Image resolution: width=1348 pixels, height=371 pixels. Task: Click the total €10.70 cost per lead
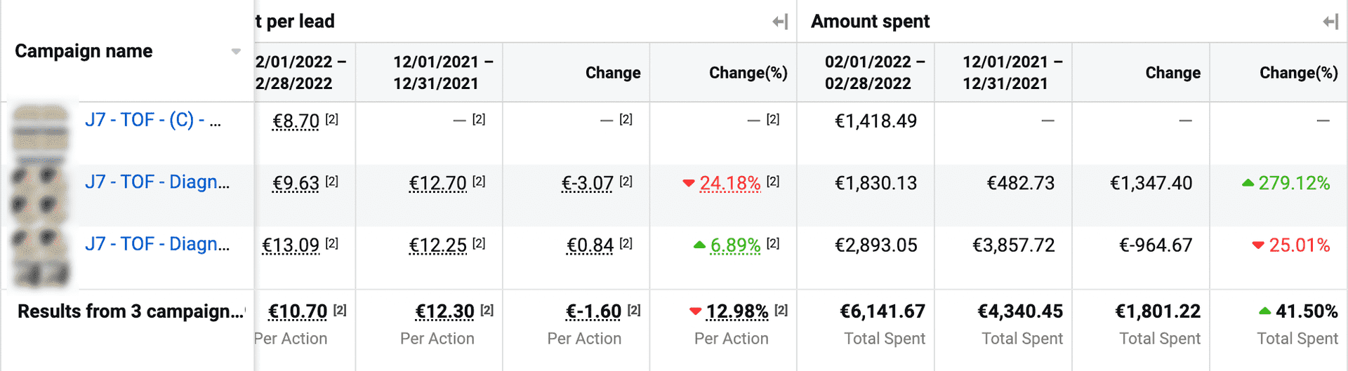click(x=298, y=311)
